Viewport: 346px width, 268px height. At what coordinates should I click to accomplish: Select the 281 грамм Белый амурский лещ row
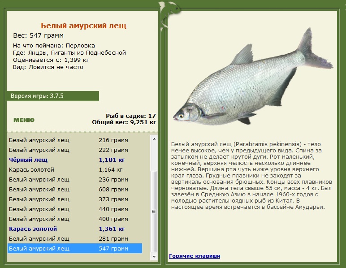[x=75, y=239]
